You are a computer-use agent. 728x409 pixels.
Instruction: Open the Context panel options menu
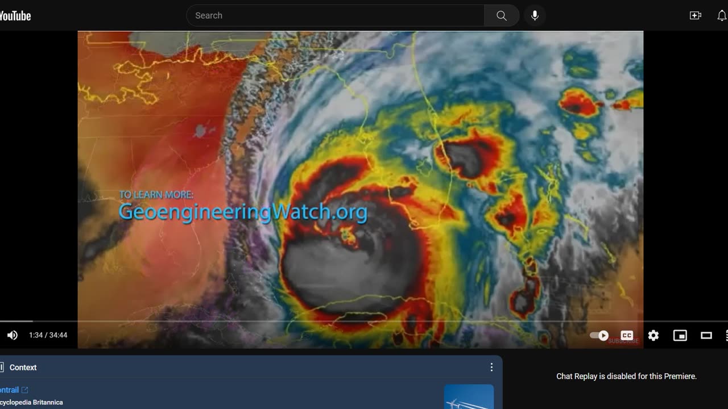coord(491,368)
